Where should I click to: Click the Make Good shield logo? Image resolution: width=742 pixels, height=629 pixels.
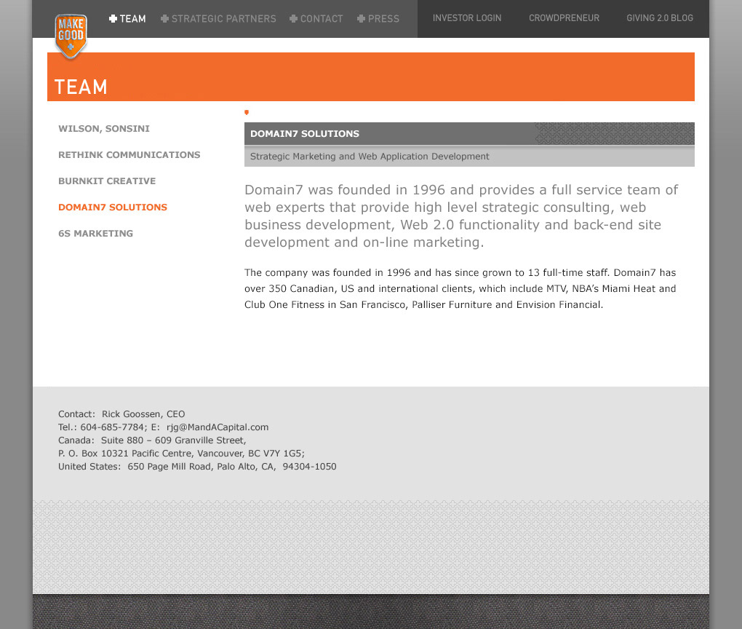click(71, 35)
